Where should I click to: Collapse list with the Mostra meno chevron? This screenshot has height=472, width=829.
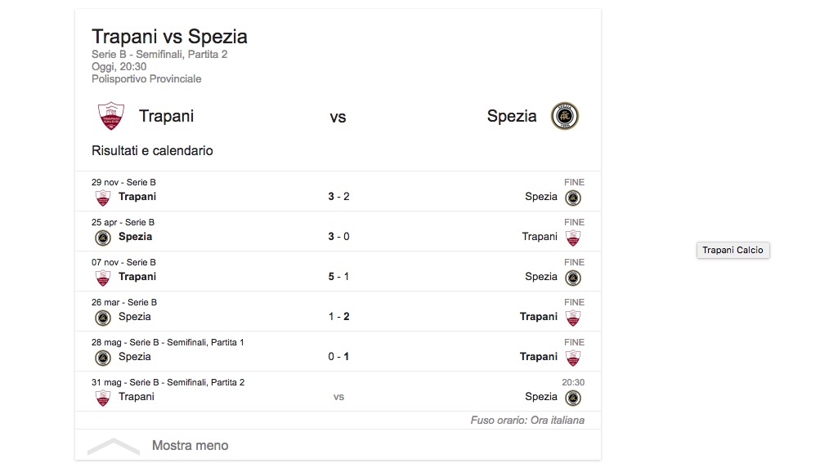(114, 446)
